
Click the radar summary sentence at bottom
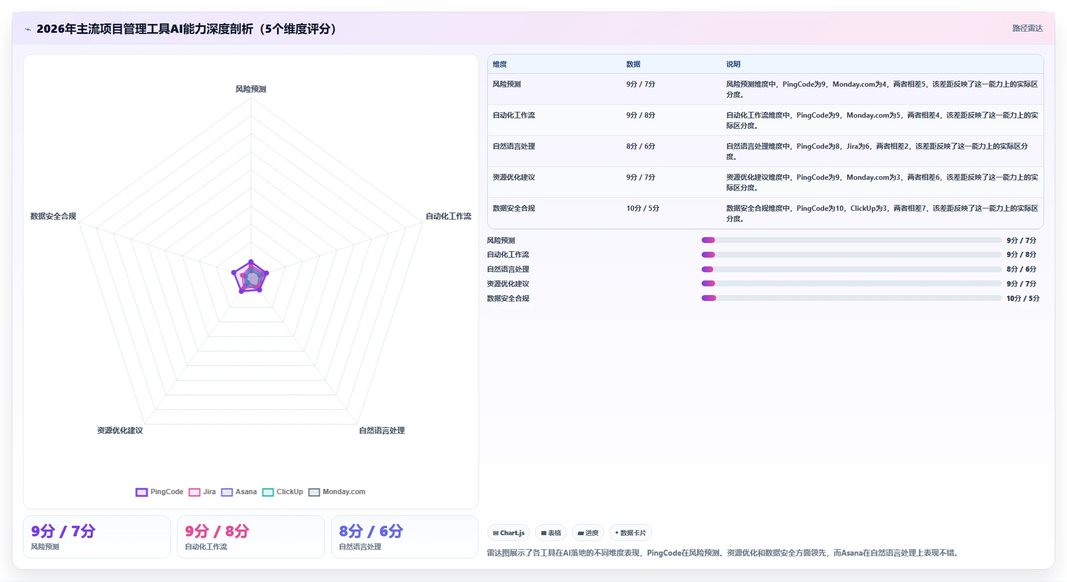click(724, 553)
